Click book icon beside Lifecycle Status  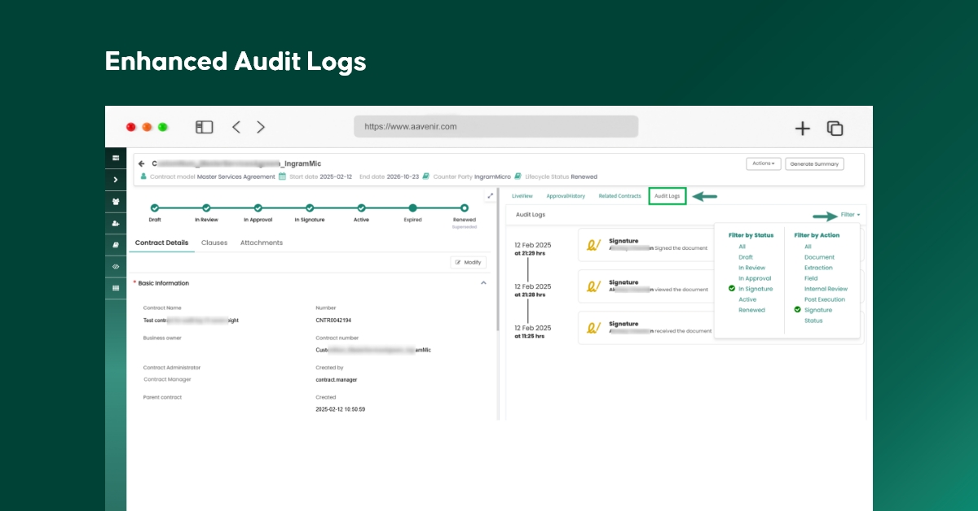518,177
